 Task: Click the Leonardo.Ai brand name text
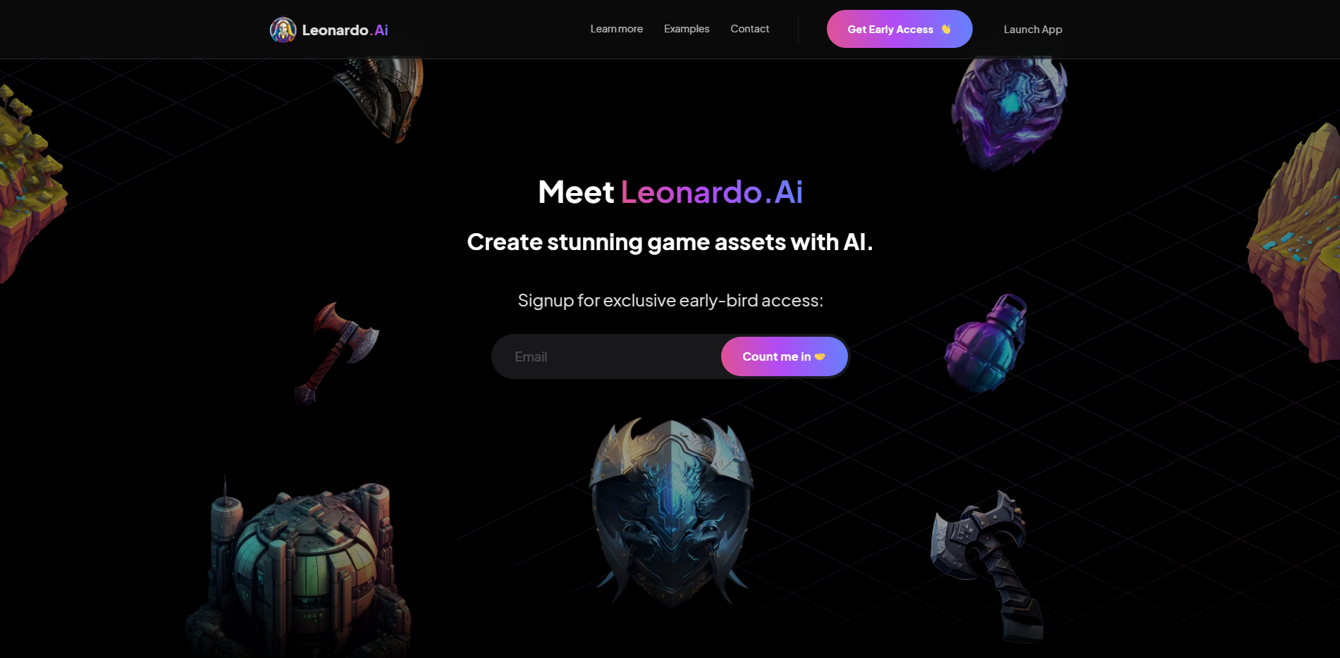click(x=345, y=30)
